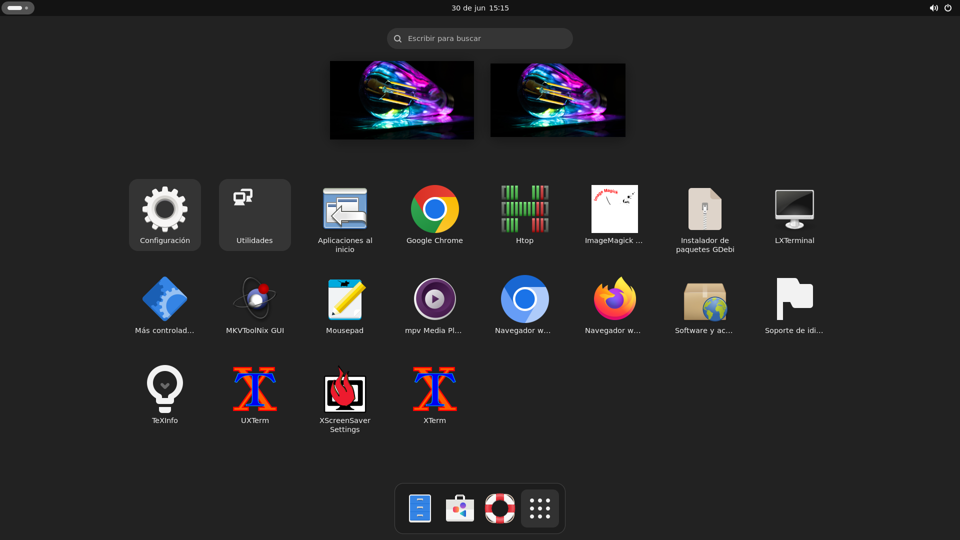Open the power menu in top bar
The image size is (960, 540).
[x=947, y=8]
